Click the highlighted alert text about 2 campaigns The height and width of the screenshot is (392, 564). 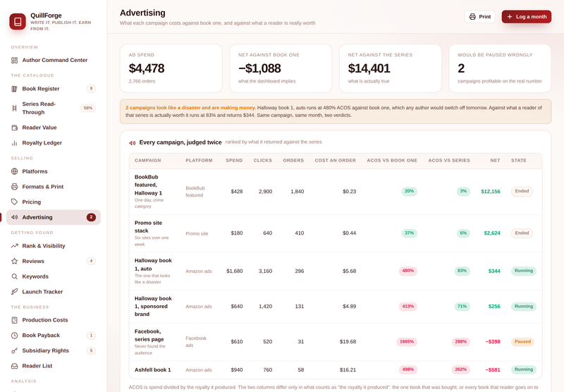(x=190, y=108)
